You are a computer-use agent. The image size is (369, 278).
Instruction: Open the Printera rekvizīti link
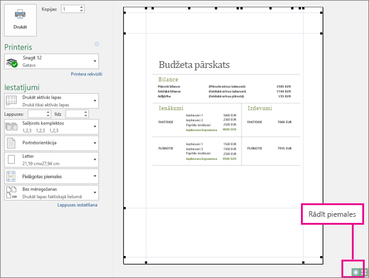pyautogui.click(x=86, y=74)
